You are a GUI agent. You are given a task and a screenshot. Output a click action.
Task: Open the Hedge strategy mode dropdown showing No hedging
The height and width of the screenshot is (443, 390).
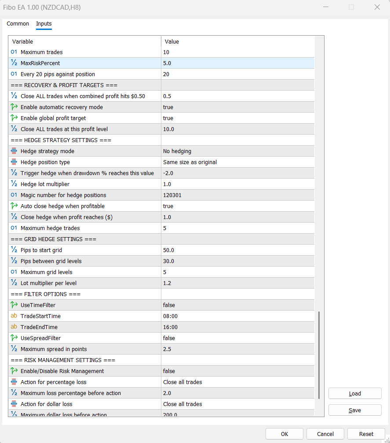pos(237,151)
